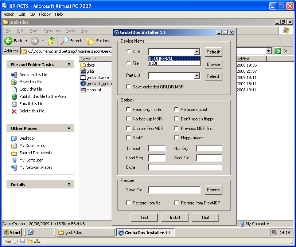Check Restore from PrevMBR

click(x=176, y=203)
